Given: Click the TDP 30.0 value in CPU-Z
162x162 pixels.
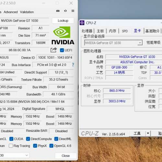Looking at the screenshot, I should (x=156, y=73).
